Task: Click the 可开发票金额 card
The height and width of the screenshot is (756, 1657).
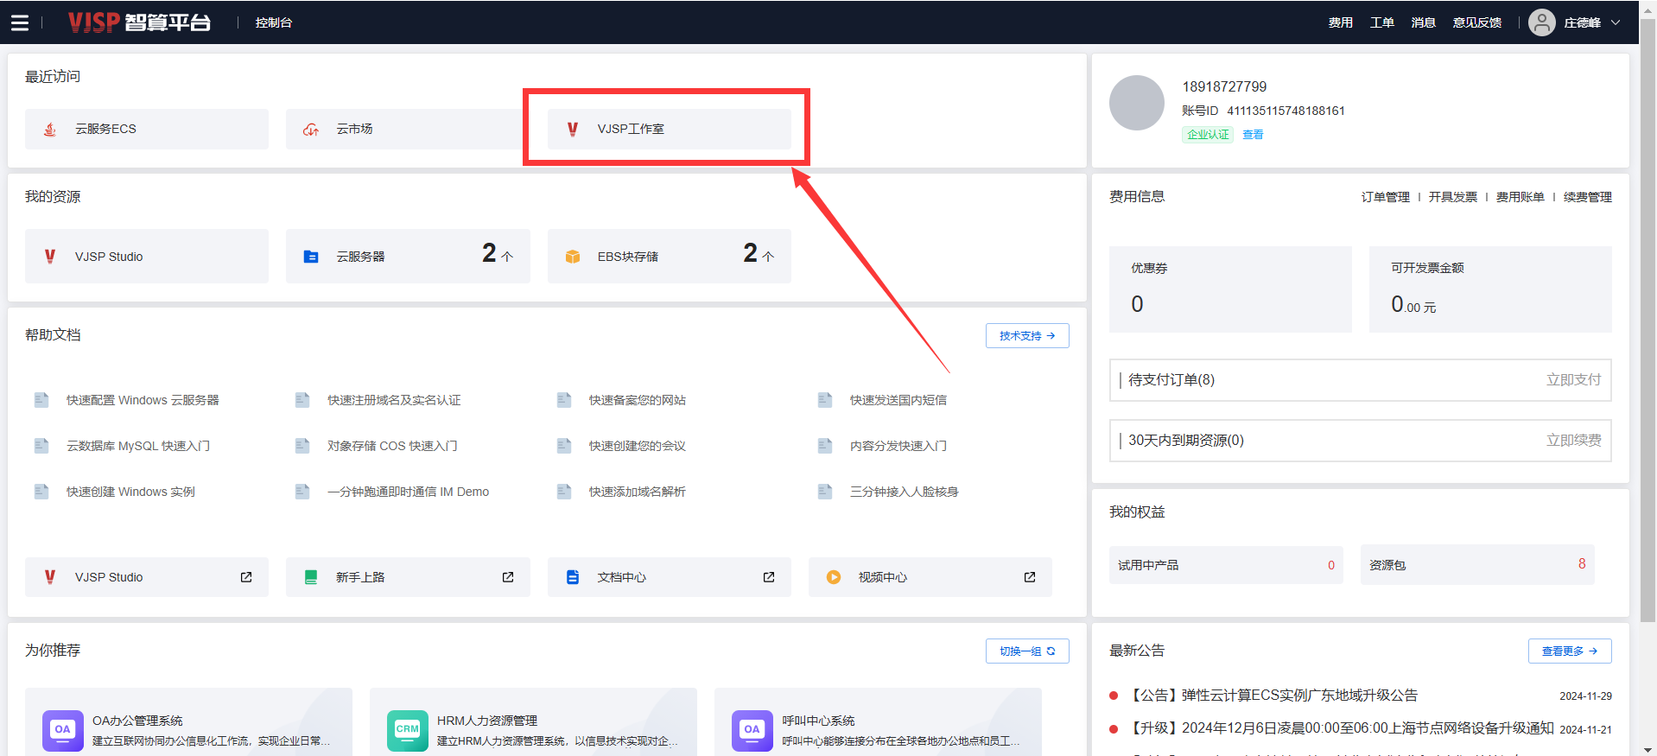Action: pyautogui.click(x=1490, y=289)
